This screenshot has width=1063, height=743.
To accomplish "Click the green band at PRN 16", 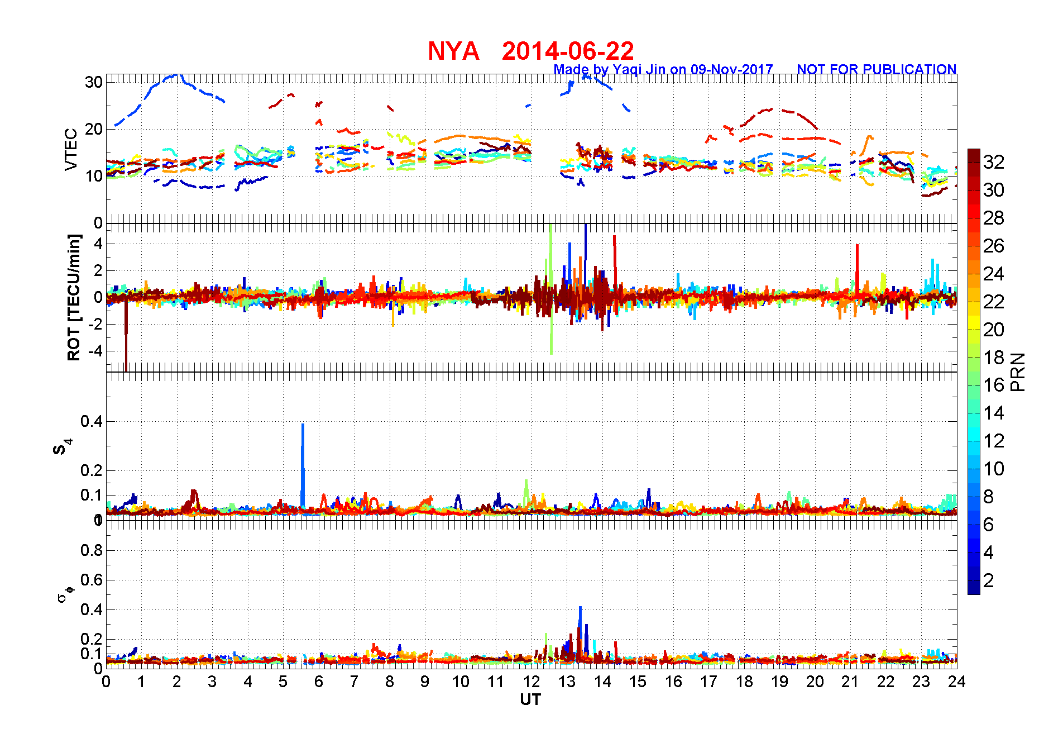I will 974,385.
